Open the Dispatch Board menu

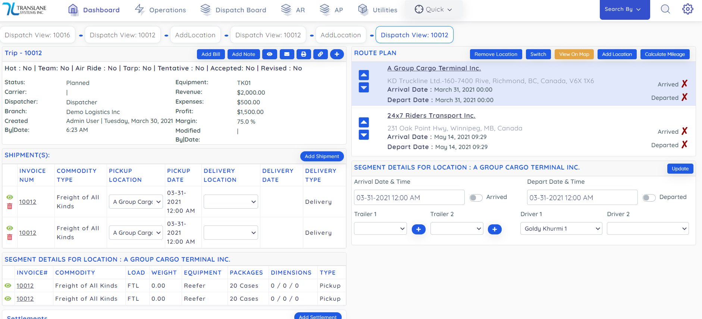pos(234,10)
